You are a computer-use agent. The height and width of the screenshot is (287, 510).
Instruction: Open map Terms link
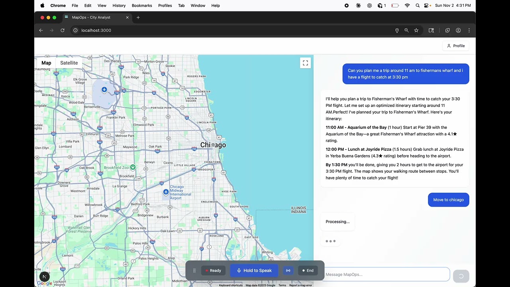point(282,285)
